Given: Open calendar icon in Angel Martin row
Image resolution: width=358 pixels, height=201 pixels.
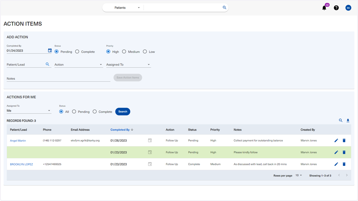Looking at the screenshot, I should pyautogui.click(x=150, y=140).
